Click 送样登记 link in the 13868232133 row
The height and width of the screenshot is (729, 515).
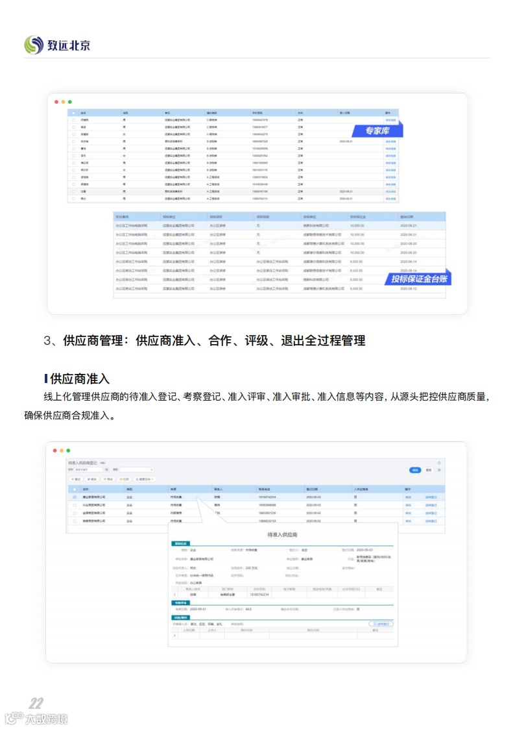click(431, 521)
